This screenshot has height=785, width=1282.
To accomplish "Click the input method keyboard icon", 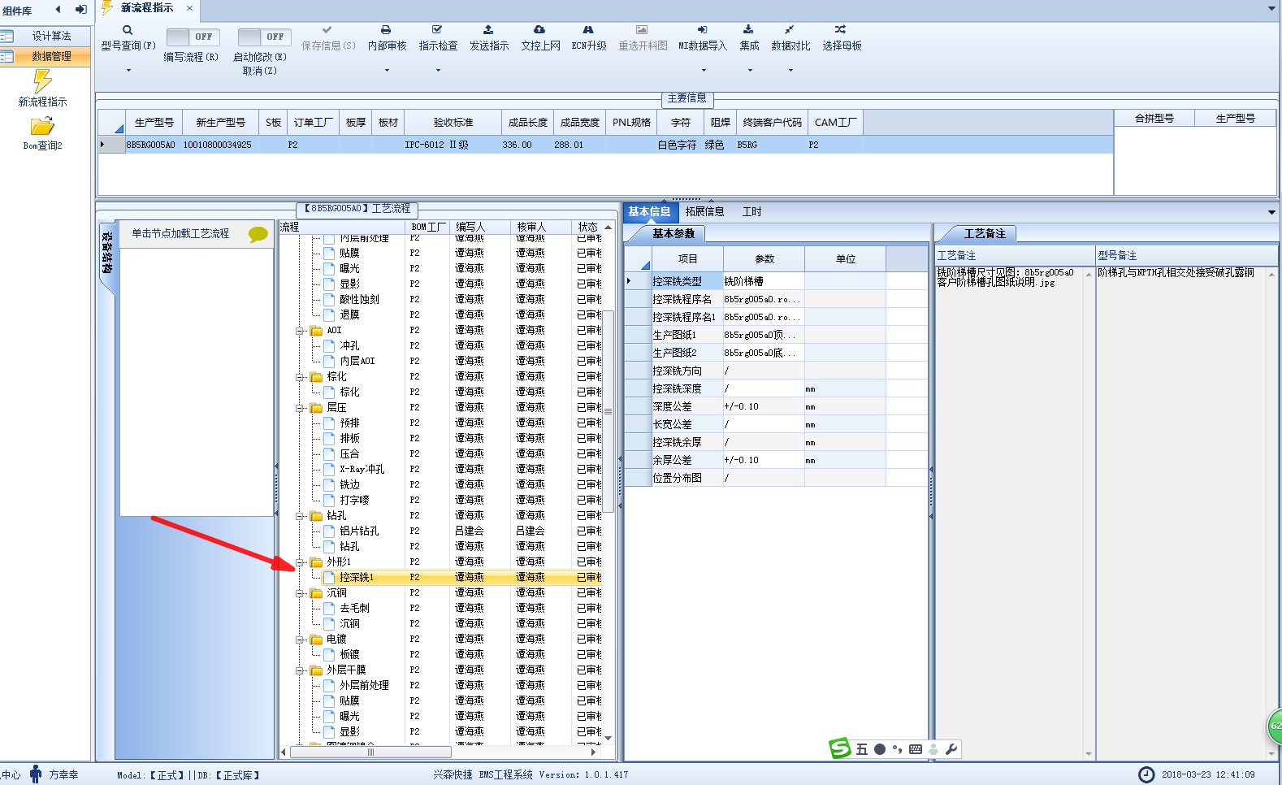I will coord(916,749).
